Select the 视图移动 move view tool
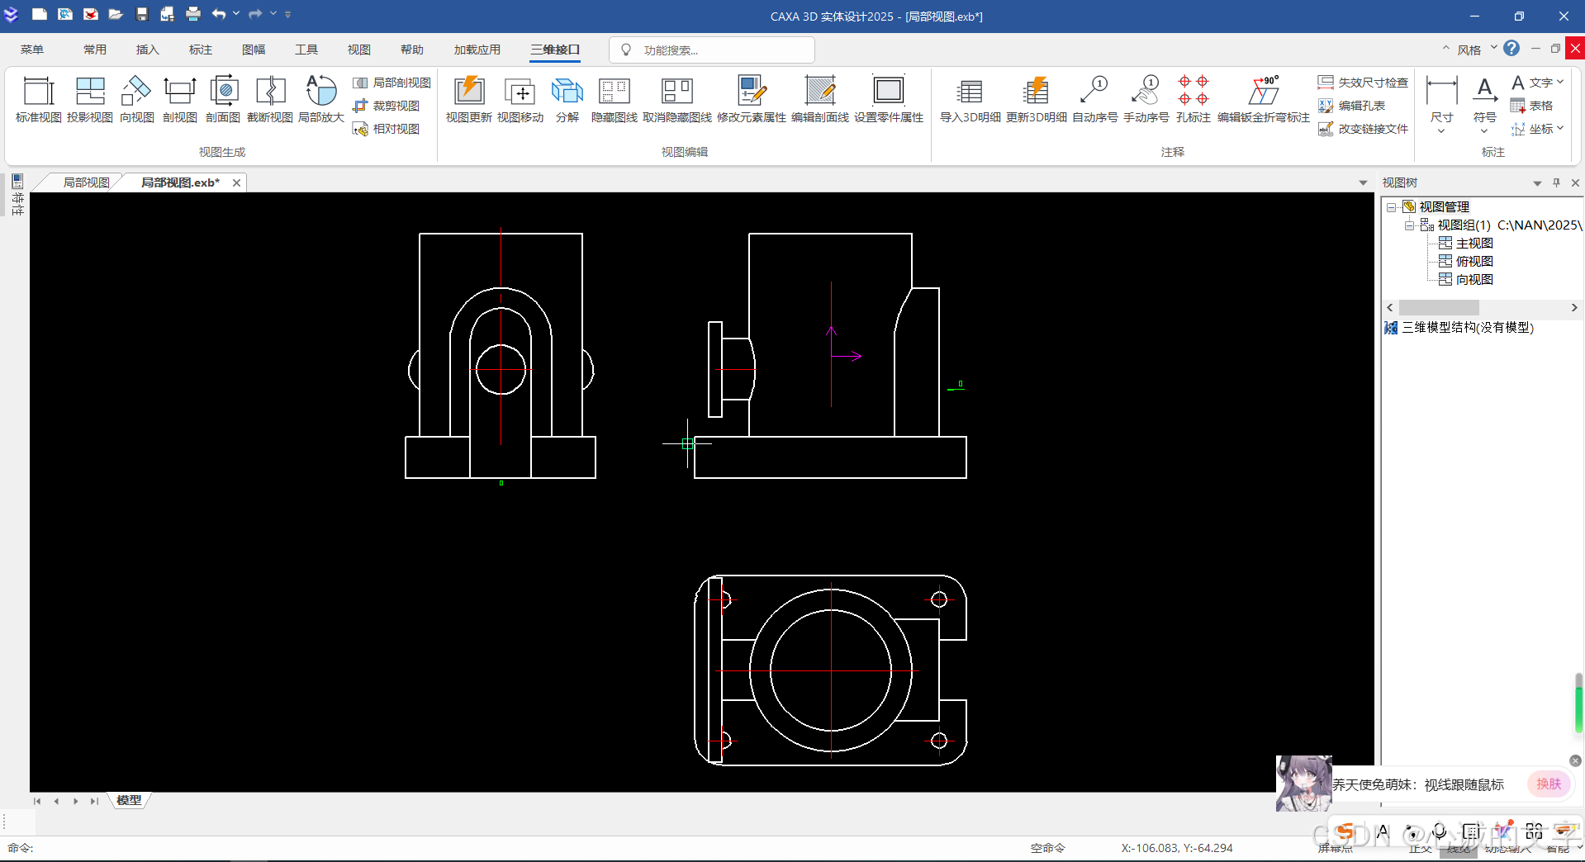Screen dimensions: 1585x862 (x=520, y=100)
